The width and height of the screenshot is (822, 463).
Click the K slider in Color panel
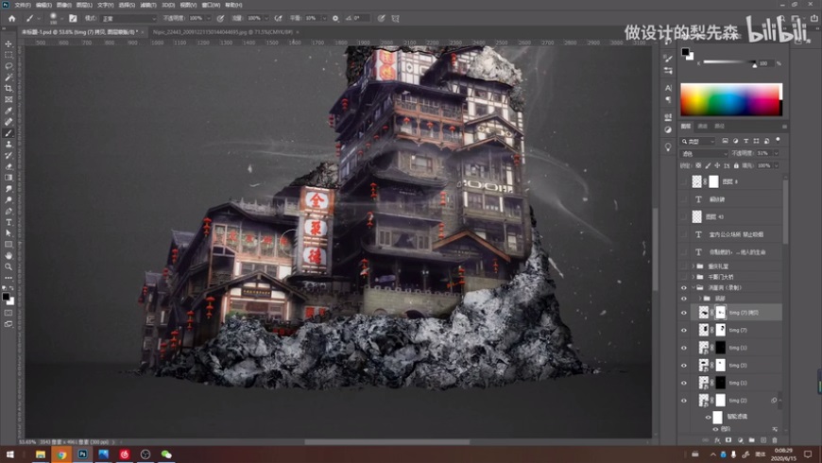tap(729, 63)
